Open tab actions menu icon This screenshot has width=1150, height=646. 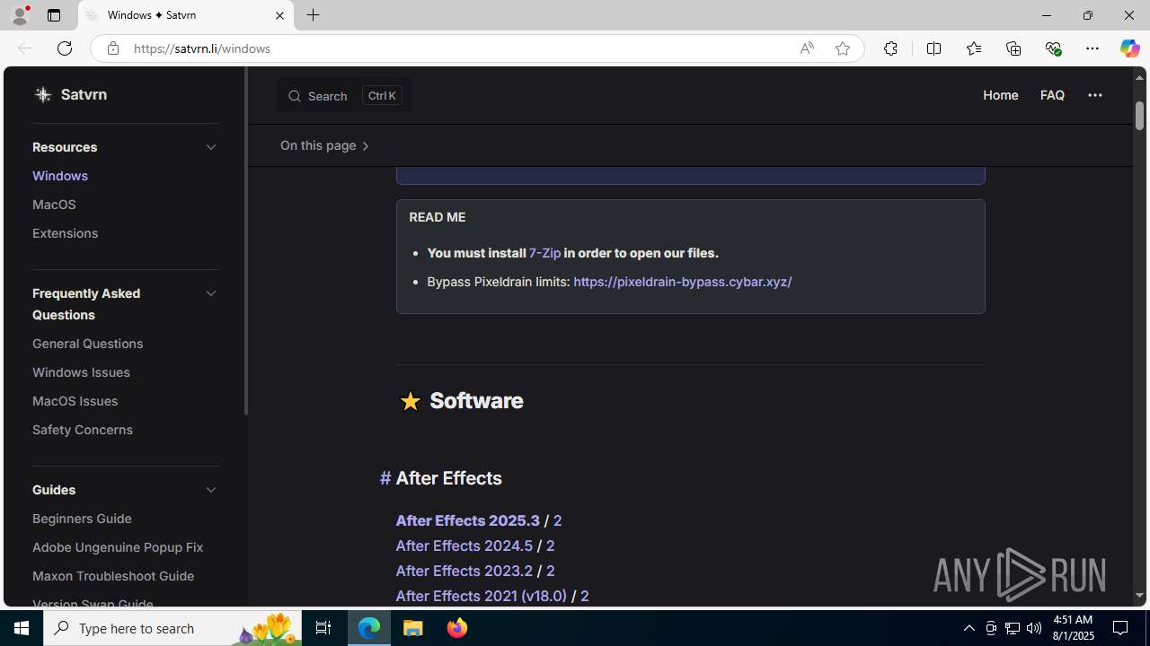pos(54,15)
